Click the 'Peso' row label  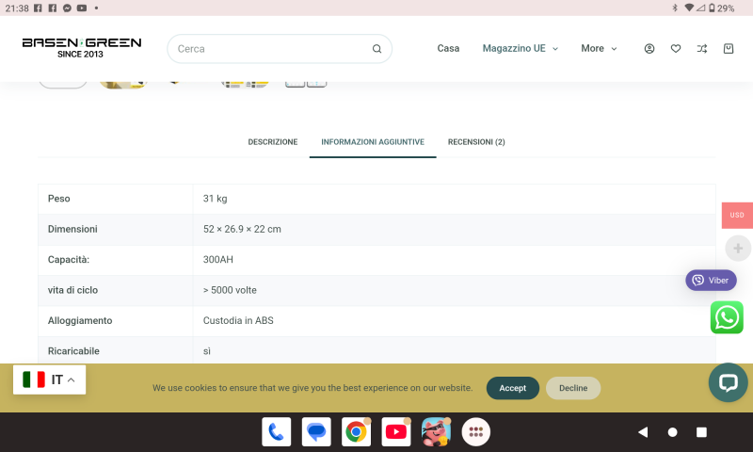coord(59,199)
